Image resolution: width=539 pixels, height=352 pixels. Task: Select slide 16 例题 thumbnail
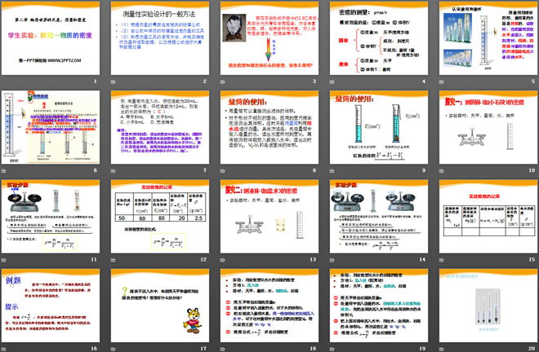[x=51, y=306]
